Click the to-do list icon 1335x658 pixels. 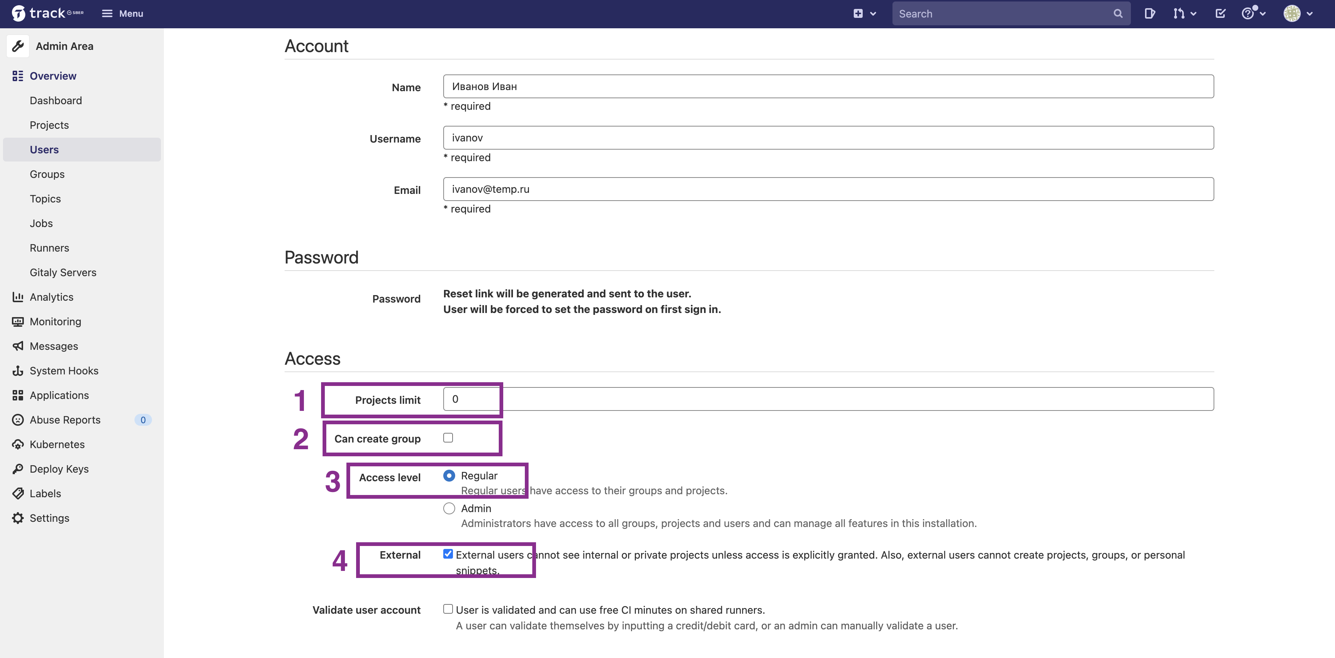pyautogui.click(x=1220, y=14)
